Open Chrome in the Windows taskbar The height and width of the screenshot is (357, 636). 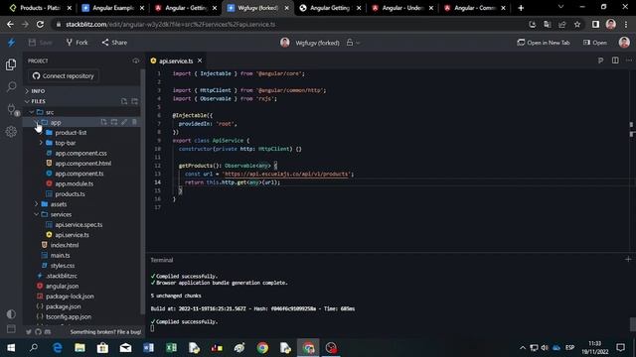click(x=262, y=348)
